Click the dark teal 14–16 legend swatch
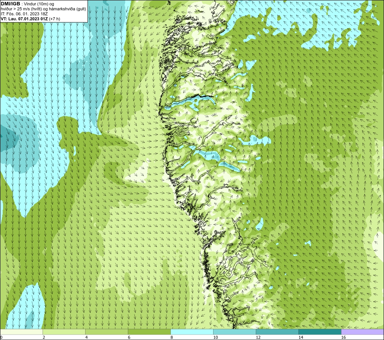Image resolution: width=384 pixels, height=340 pixels. (320, 332)
